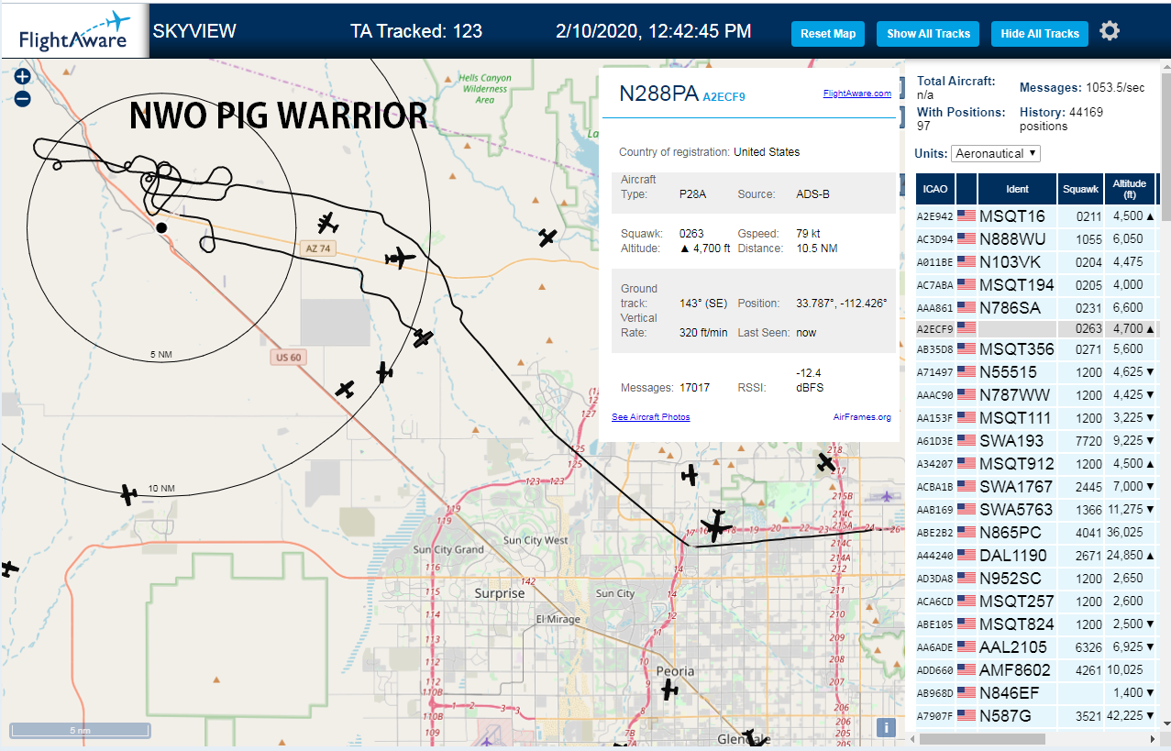Select N103VK in the aircraft list
The image size is (1171, 751).
click(1010, 262)
